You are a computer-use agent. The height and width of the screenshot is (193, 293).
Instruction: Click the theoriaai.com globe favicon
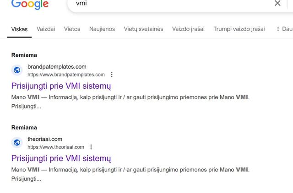pos(17,142)
